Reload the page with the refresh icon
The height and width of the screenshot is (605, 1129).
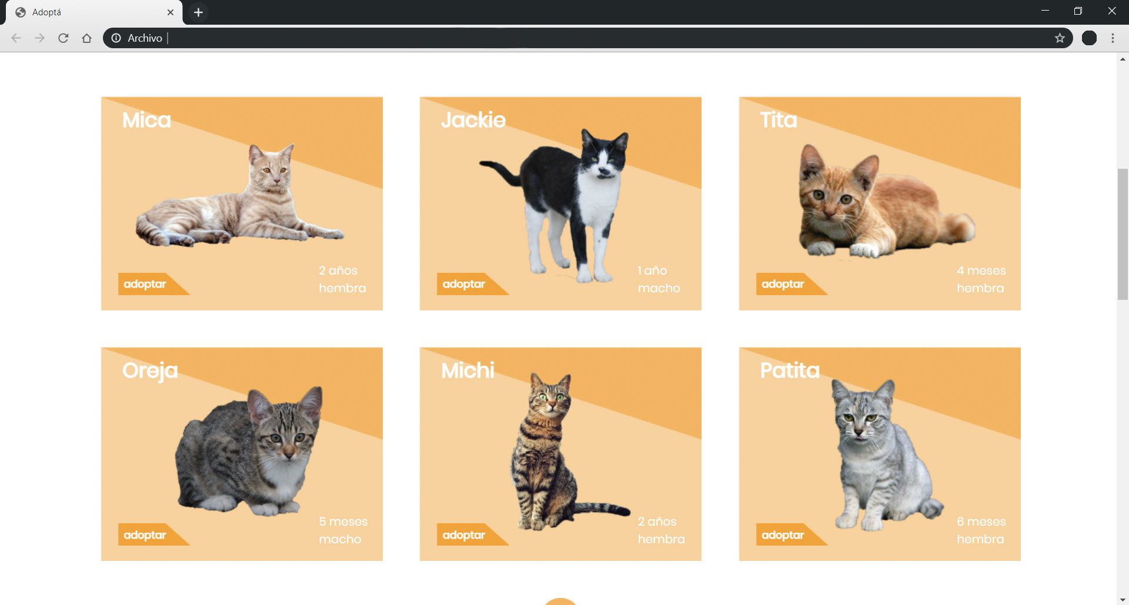tap(64, 38)
